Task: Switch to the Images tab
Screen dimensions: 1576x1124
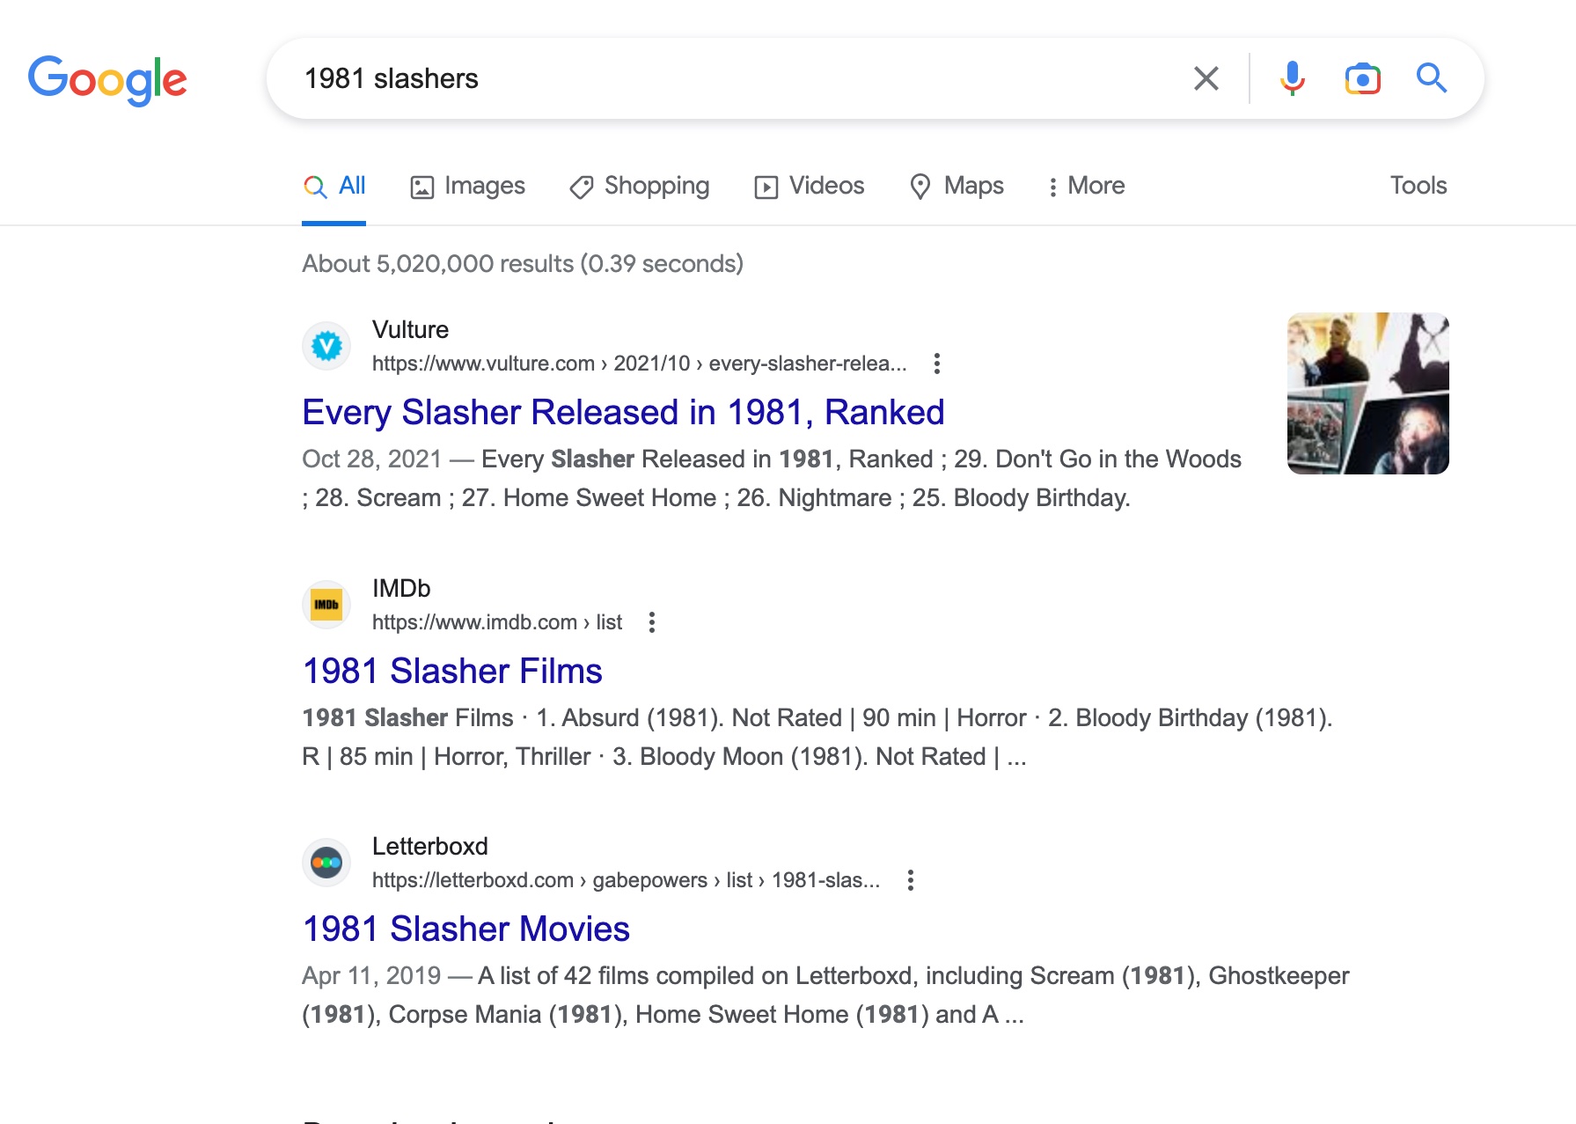Action: [468, 186]
